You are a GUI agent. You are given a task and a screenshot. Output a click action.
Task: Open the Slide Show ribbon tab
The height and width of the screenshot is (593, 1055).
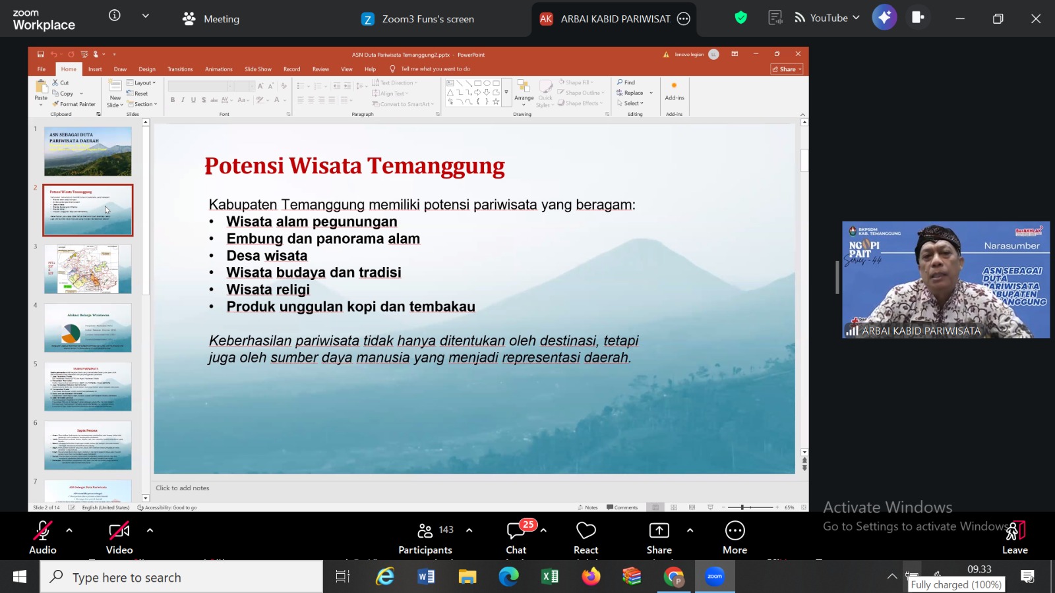pos(258,69)
